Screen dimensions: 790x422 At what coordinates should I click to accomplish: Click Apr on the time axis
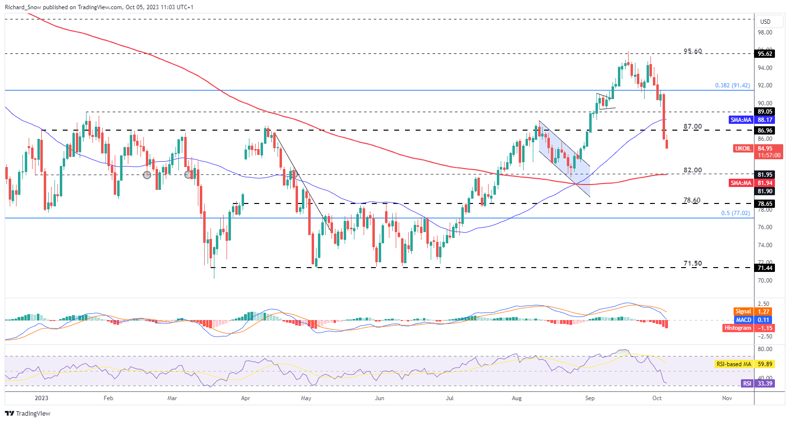click(246, 398)
